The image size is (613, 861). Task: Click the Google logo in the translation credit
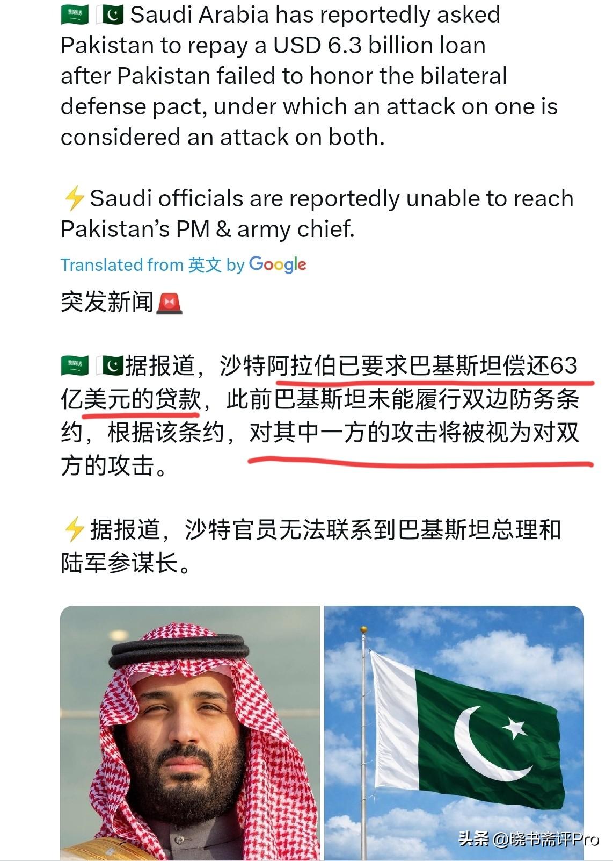coord(278,265)
